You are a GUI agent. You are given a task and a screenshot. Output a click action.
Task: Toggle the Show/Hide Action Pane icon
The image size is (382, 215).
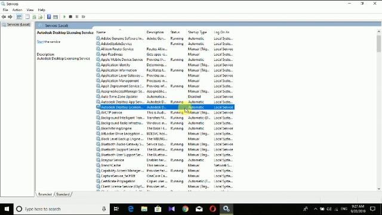point(56,17)
